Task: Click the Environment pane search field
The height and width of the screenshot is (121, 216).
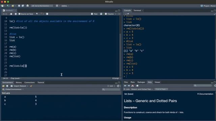Action: click(111, 89)
